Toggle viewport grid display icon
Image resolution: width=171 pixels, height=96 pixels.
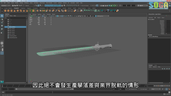tap(43, 16)
